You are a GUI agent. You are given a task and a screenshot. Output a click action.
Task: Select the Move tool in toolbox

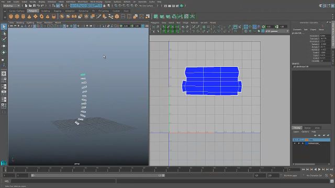tap(4, 46)
